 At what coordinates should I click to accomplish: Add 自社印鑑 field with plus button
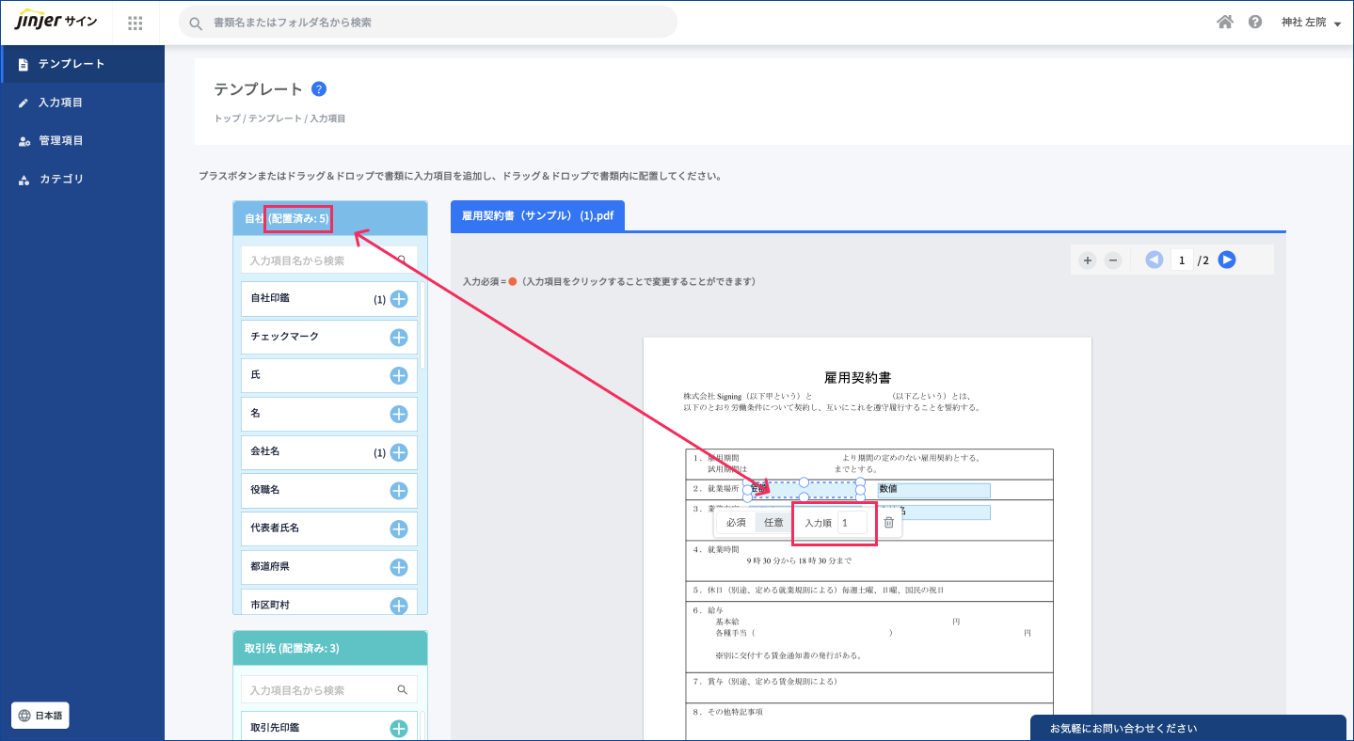(399, 299)
